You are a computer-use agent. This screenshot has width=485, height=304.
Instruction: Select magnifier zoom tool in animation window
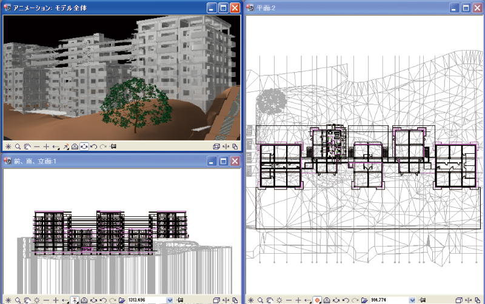click(18, 147)
